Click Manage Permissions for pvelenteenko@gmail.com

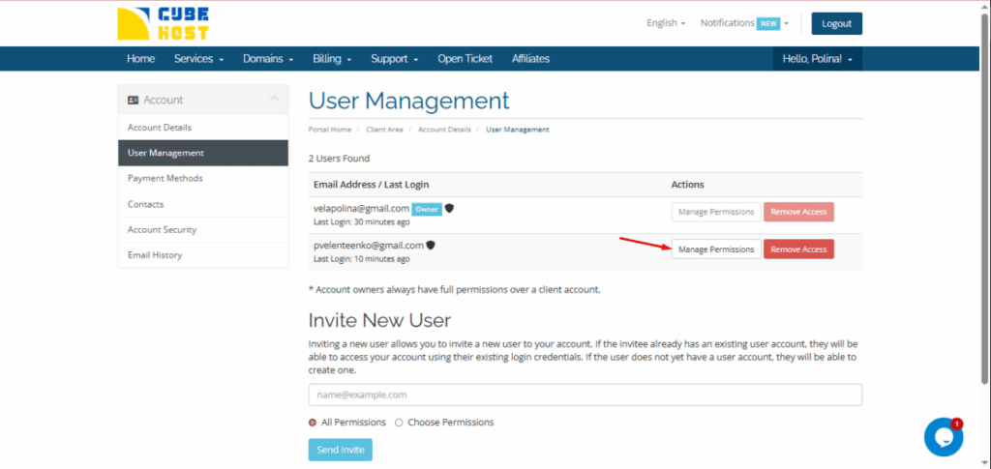click(x=716, y=249)
